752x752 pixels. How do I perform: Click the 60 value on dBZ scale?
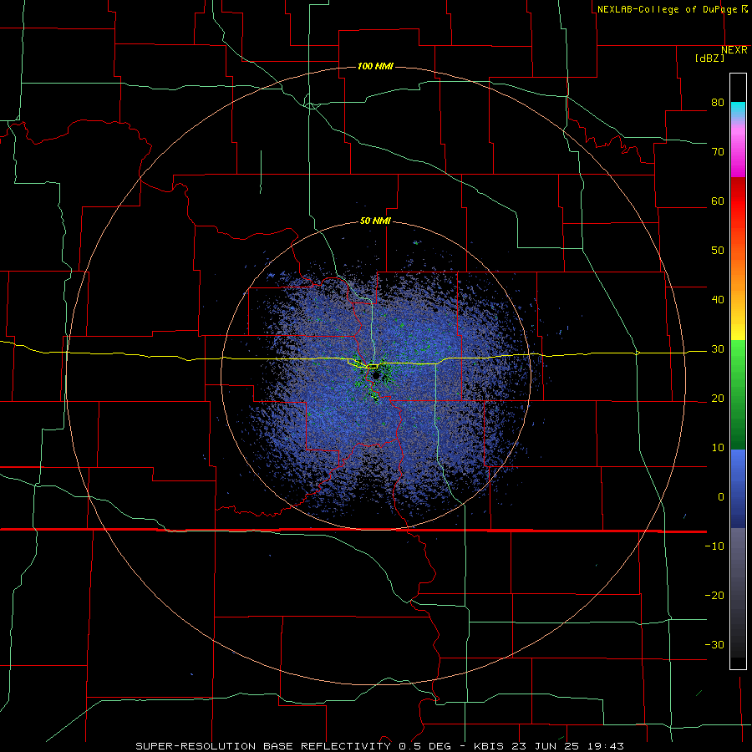point(718,201)
